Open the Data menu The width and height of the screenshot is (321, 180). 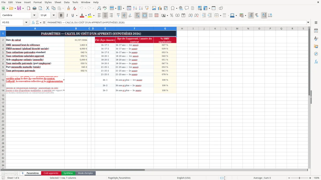pos(67,2)
